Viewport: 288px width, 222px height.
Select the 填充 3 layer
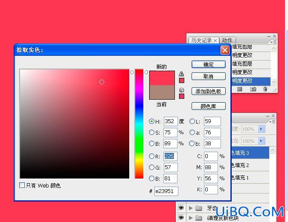(250, 153)
